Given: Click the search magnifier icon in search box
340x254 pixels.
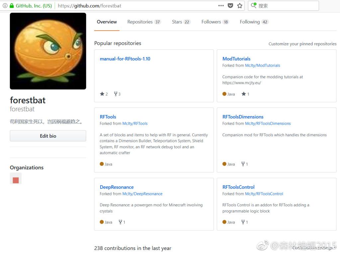Looking at the screenshot, I should click(x=253, y=5).
